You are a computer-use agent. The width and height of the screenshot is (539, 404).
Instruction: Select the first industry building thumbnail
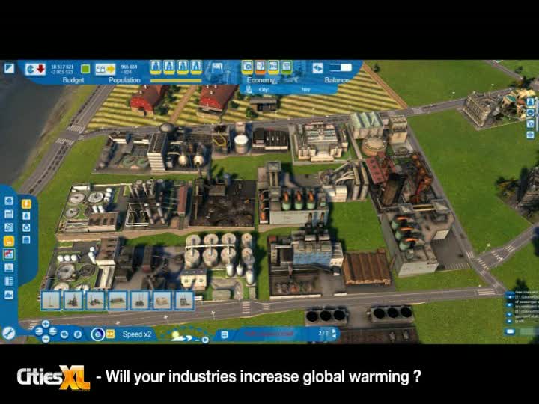click(51, 301)
